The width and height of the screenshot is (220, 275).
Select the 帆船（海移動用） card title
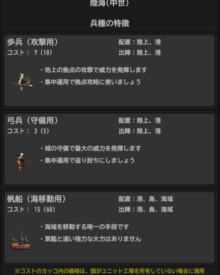click(37, 199)
